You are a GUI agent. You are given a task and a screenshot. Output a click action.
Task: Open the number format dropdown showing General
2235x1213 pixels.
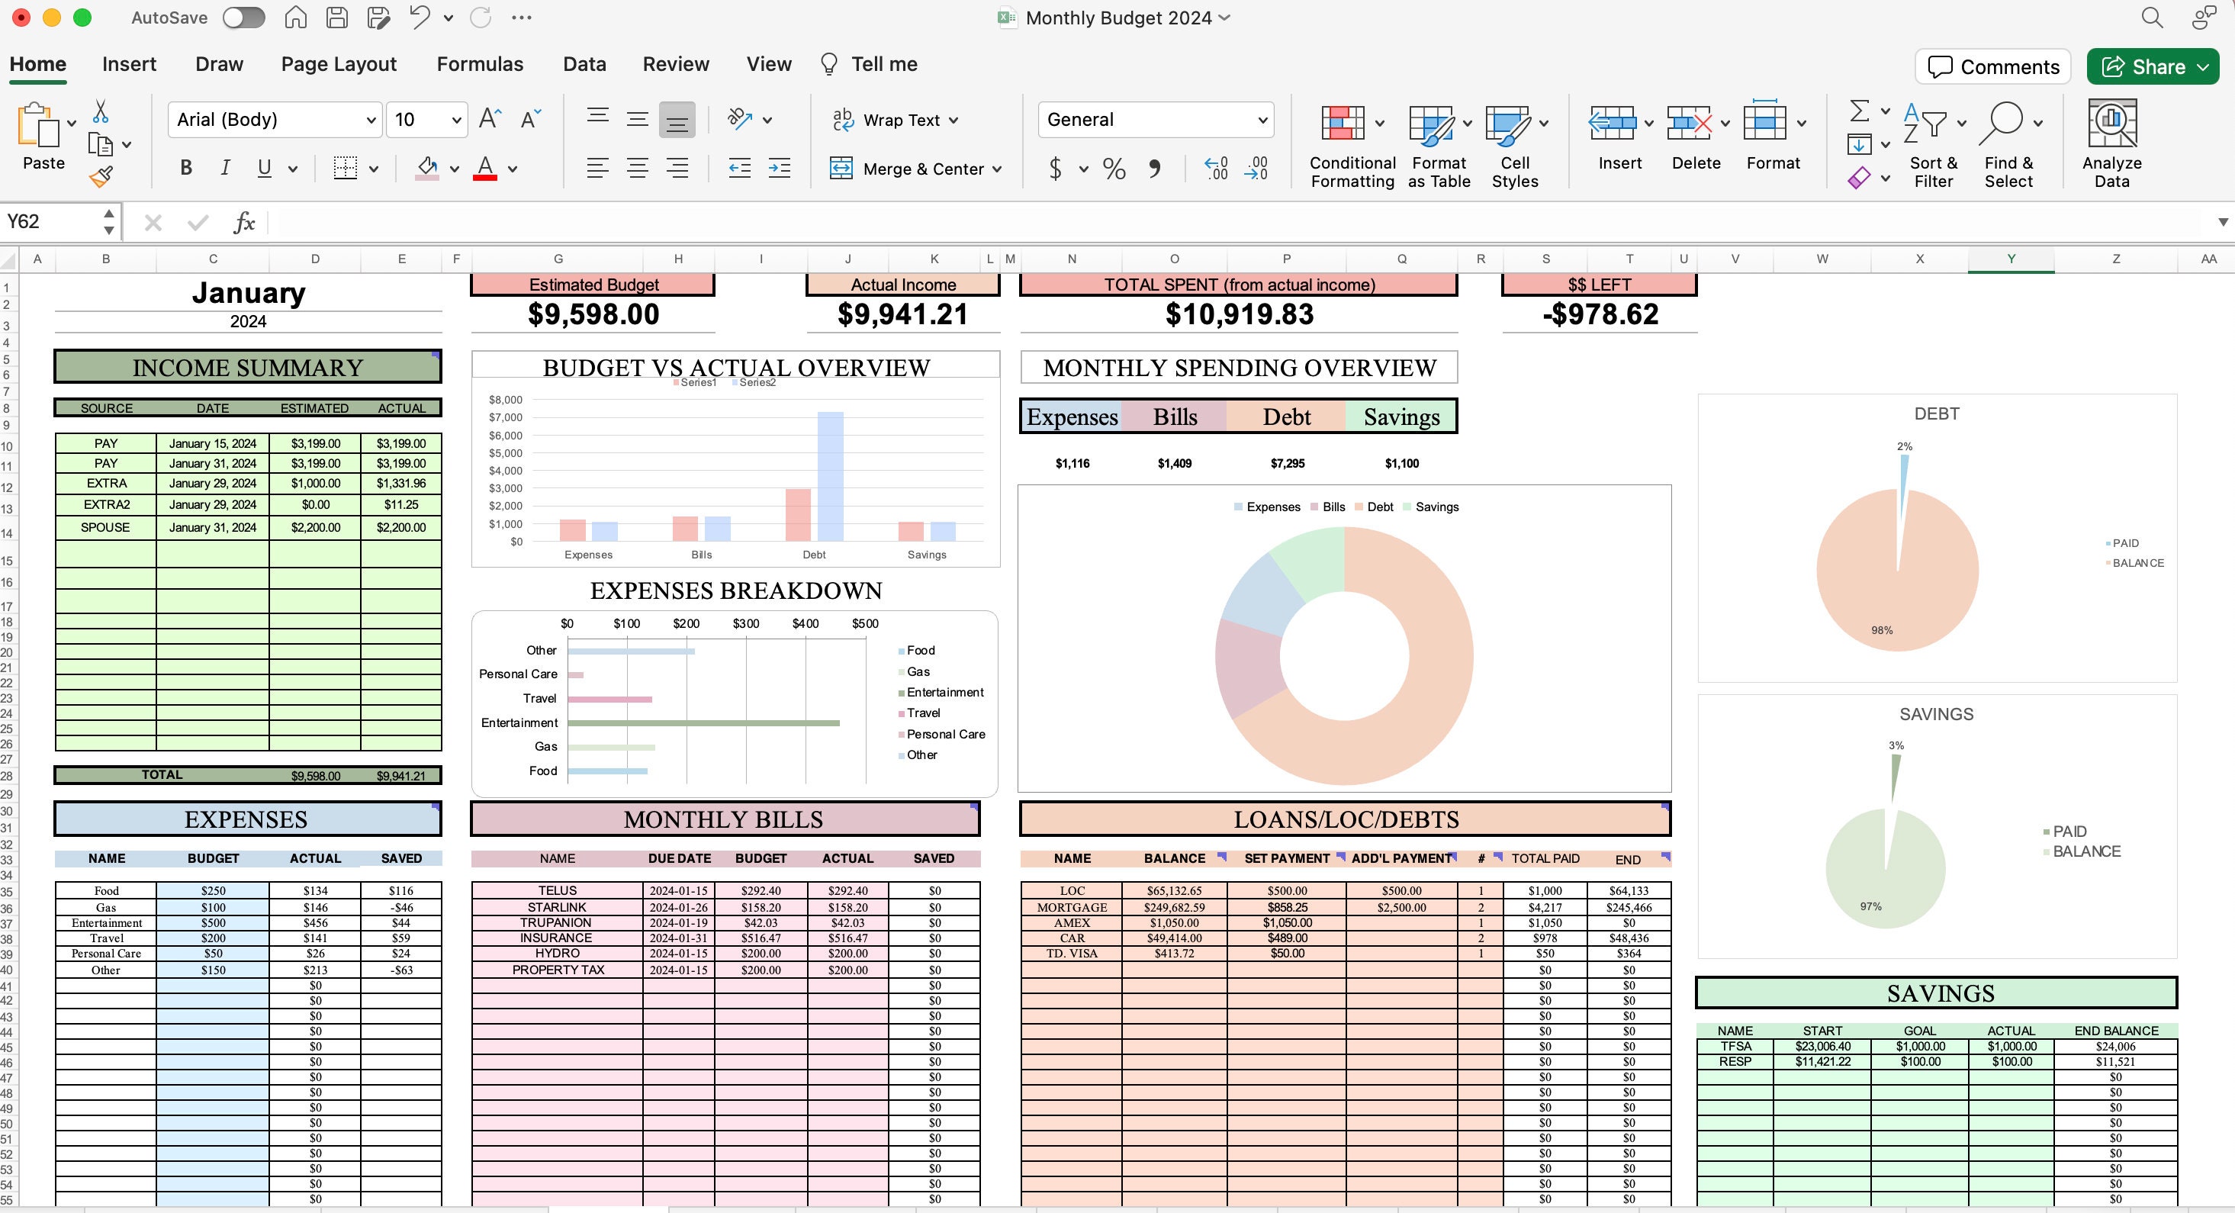[x=1156, y=120]
